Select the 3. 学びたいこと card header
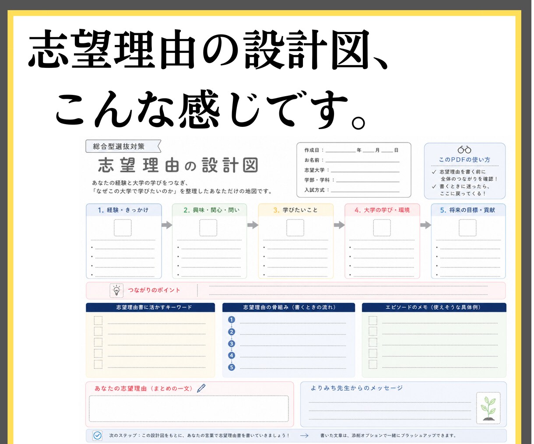The width and height of the screenshot is (534, 444). pyautogui.click(x=296, y=210)
